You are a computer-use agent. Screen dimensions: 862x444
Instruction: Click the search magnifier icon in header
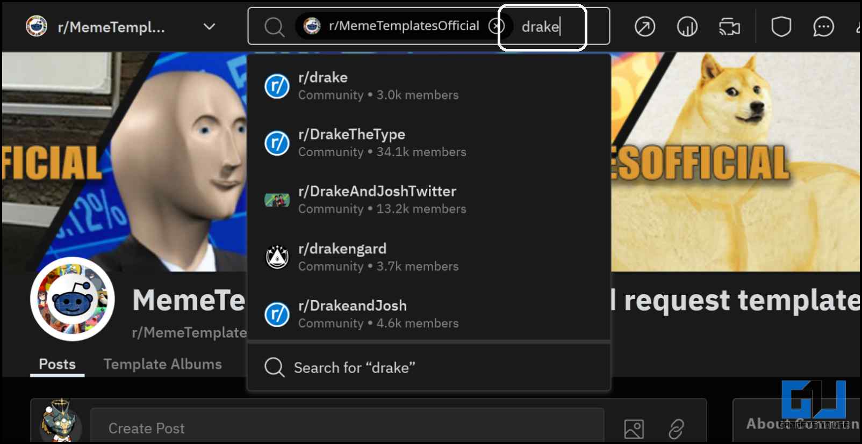click(274, 26)
